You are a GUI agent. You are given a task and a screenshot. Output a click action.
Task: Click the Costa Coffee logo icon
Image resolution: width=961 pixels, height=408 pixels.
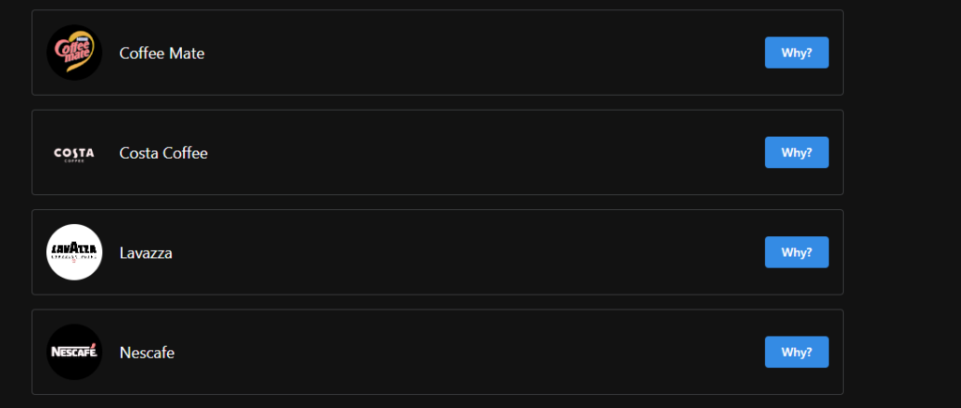[x=74, y=153]
